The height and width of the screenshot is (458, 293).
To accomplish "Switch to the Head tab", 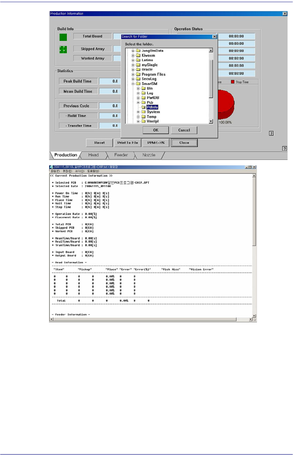I will tap(93, 155).
